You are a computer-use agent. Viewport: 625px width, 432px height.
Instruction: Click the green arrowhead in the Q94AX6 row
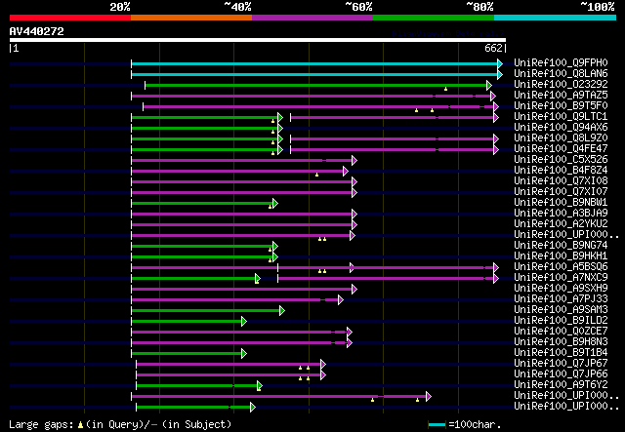280,128
